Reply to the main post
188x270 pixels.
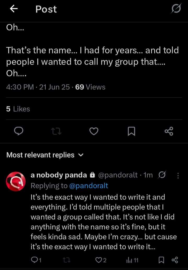(x=19, y=131)
